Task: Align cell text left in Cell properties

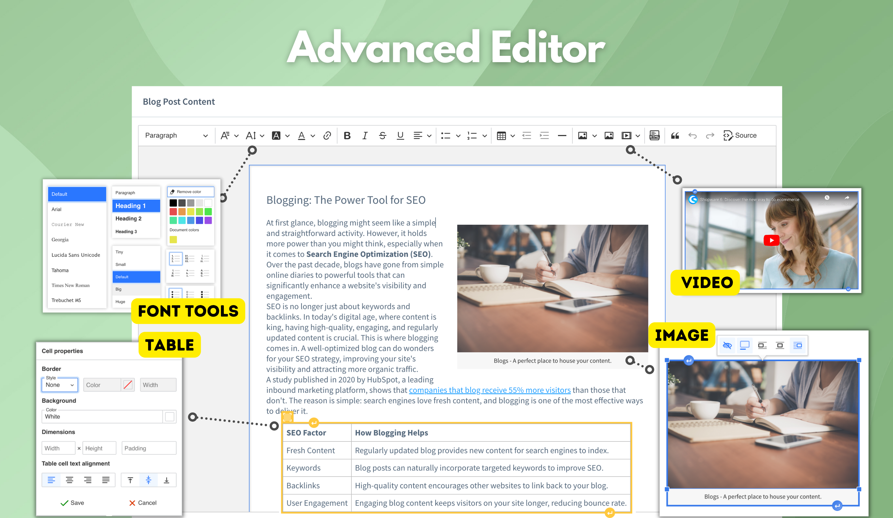Action: [51, 480]
